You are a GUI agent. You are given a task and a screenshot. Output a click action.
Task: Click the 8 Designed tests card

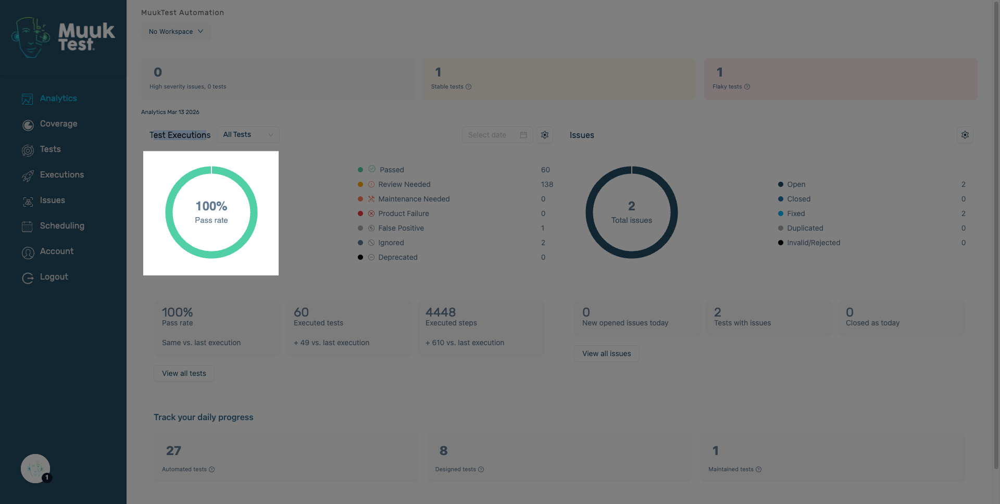(559, 457)
